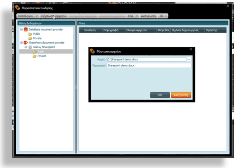Click folder icon of DataBase Public folder
The width and height of the screenshot is (236, 168).
[x=30, y=34]
